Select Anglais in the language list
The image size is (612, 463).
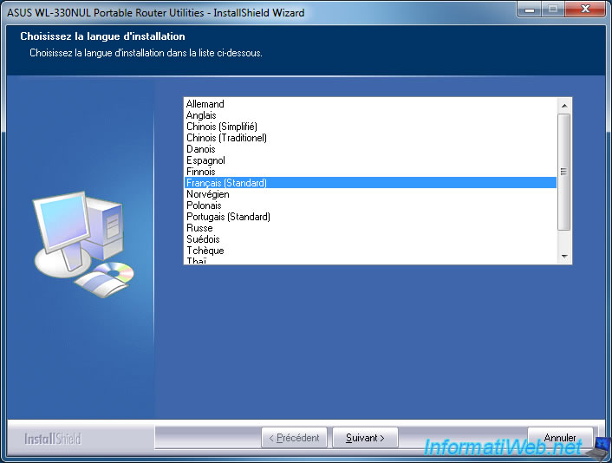pos(370,115)
